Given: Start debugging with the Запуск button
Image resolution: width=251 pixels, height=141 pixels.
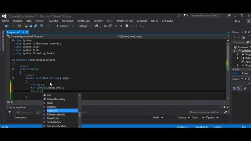Looking at the screenshot, I should [x=62, y=26].
